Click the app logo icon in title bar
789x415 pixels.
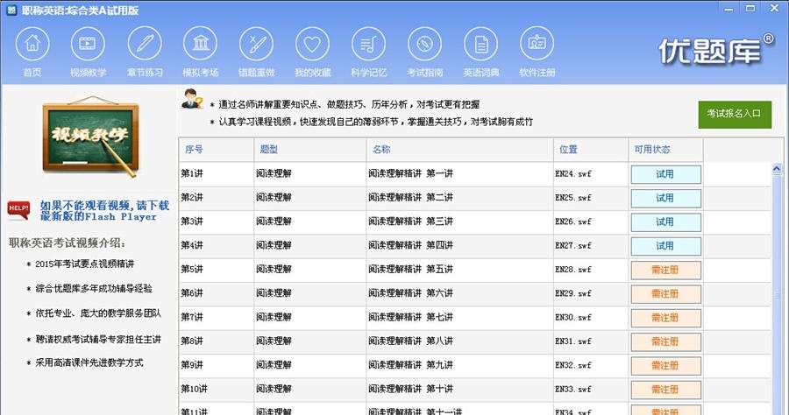tap(11, 10)
